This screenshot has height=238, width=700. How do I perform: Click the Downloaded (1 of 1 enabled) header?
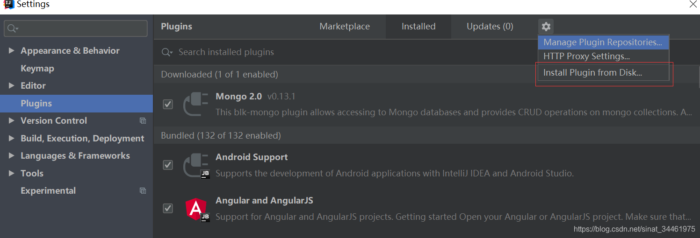[219, 75]
